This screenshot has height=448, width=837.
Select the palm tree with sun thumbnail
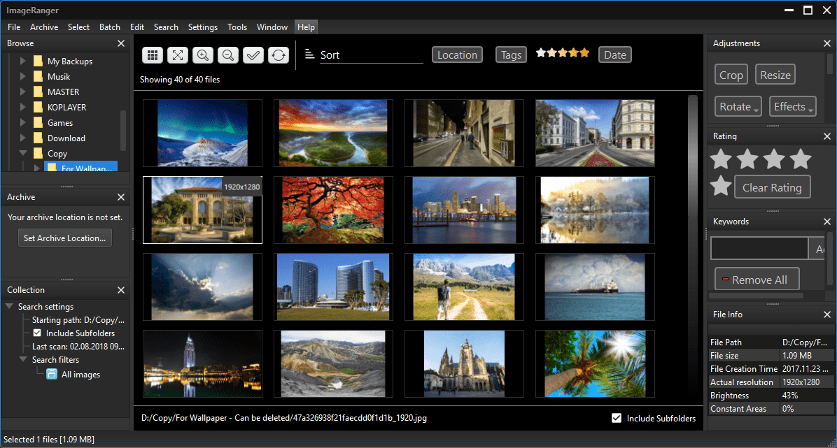click(x=595, y=363)
